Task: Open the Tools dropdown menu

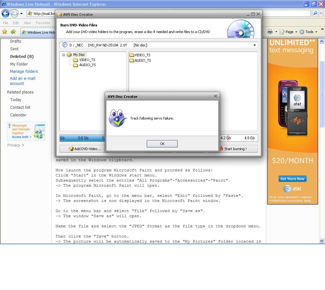Action: [308, 32]
